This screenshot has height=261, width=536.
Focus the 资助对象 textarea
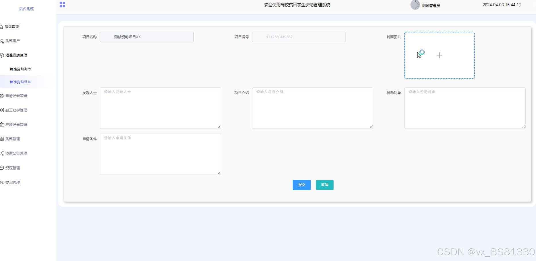pos(465,108)
